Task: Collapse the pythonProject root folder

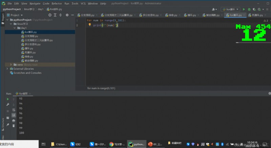Action: [x=7, y=20]
